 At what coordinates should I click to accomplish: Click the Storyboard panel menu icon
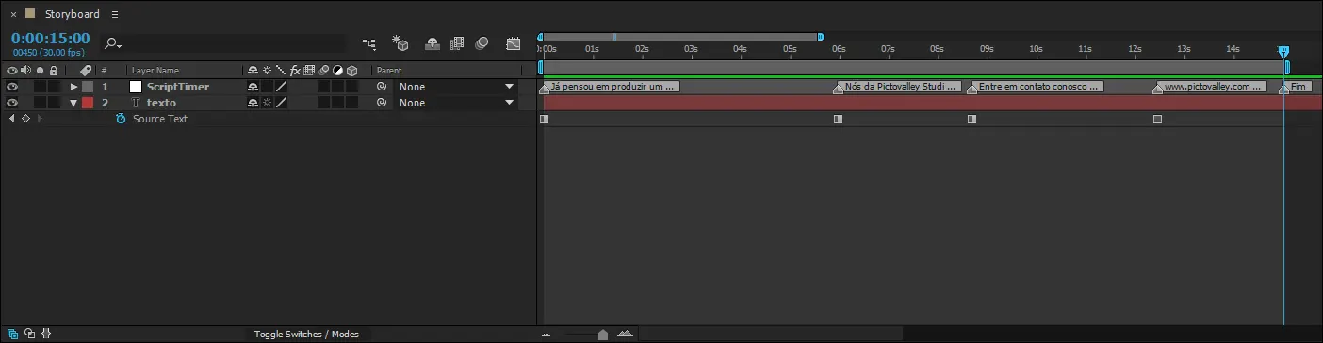pyautogui.click(x=115, y=14)
